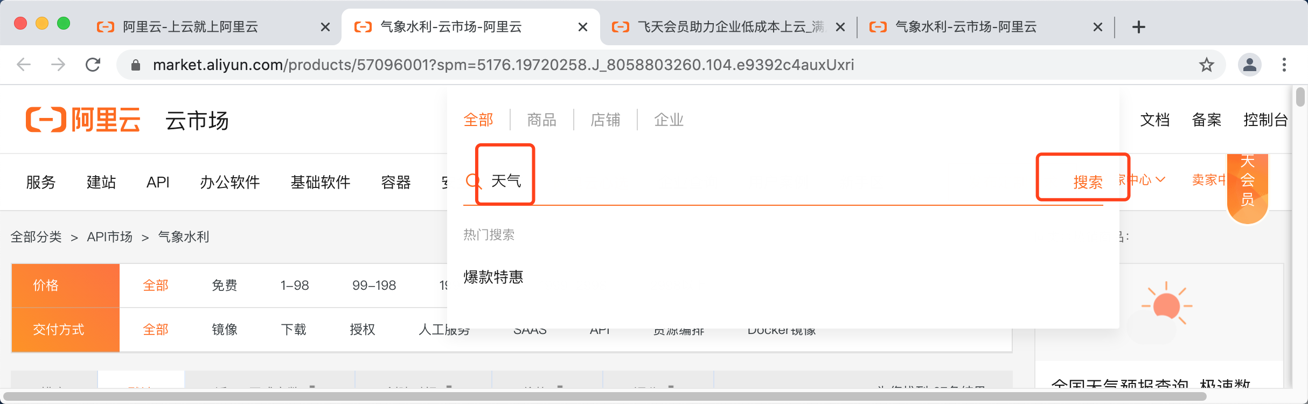Open the 基础软件 category menu
Screen dimensions: 1308x404
(321, 182)
